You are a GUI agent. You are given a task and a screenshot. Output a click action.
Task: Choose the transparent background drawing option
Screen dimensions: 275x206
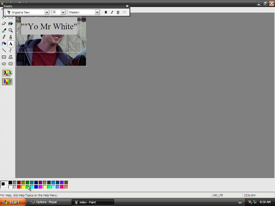point(7,82)
